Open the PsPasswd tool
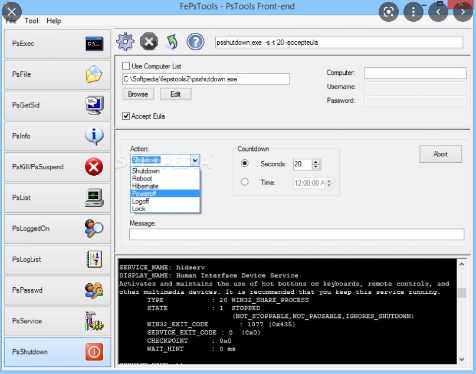Viewport: 476px width, 374px height. tap(57, 290)
